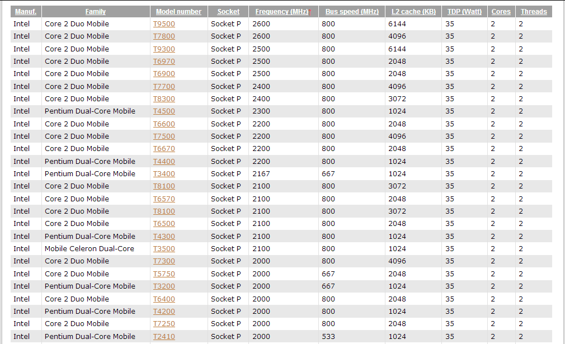565x344 pixels.
Task: Open the T7300 model link
Action: click(x=164, y=261)
